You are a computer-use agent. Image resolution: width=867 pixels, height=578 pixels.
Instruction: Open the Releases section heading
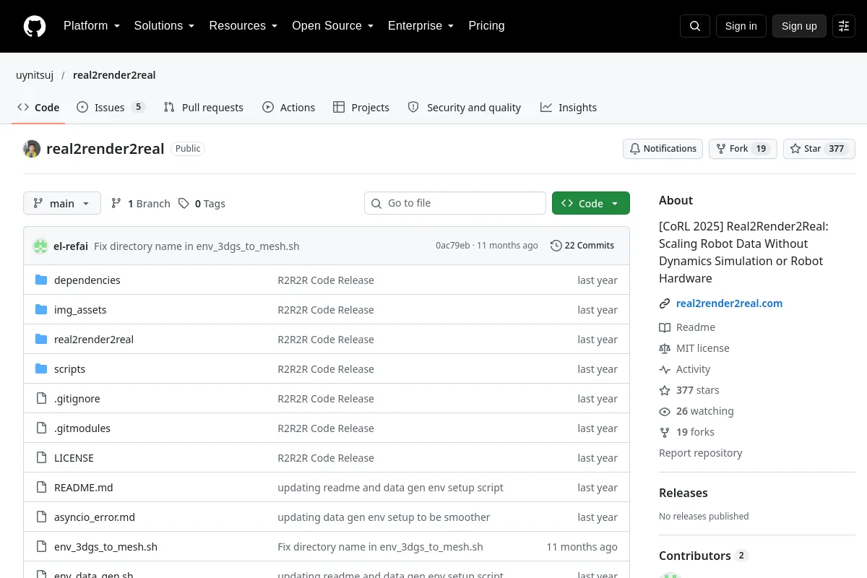(683, 493)
